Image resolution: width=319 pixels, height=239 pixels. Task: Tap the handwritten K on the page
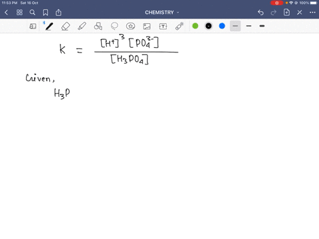point(62,49)
